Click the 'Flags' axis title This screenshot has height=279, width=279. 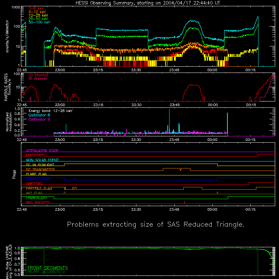click(x=14, y=174)
